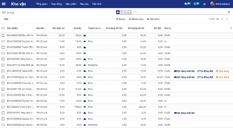
Task: Open the conversations chat icon
Action: coord(186,4)
